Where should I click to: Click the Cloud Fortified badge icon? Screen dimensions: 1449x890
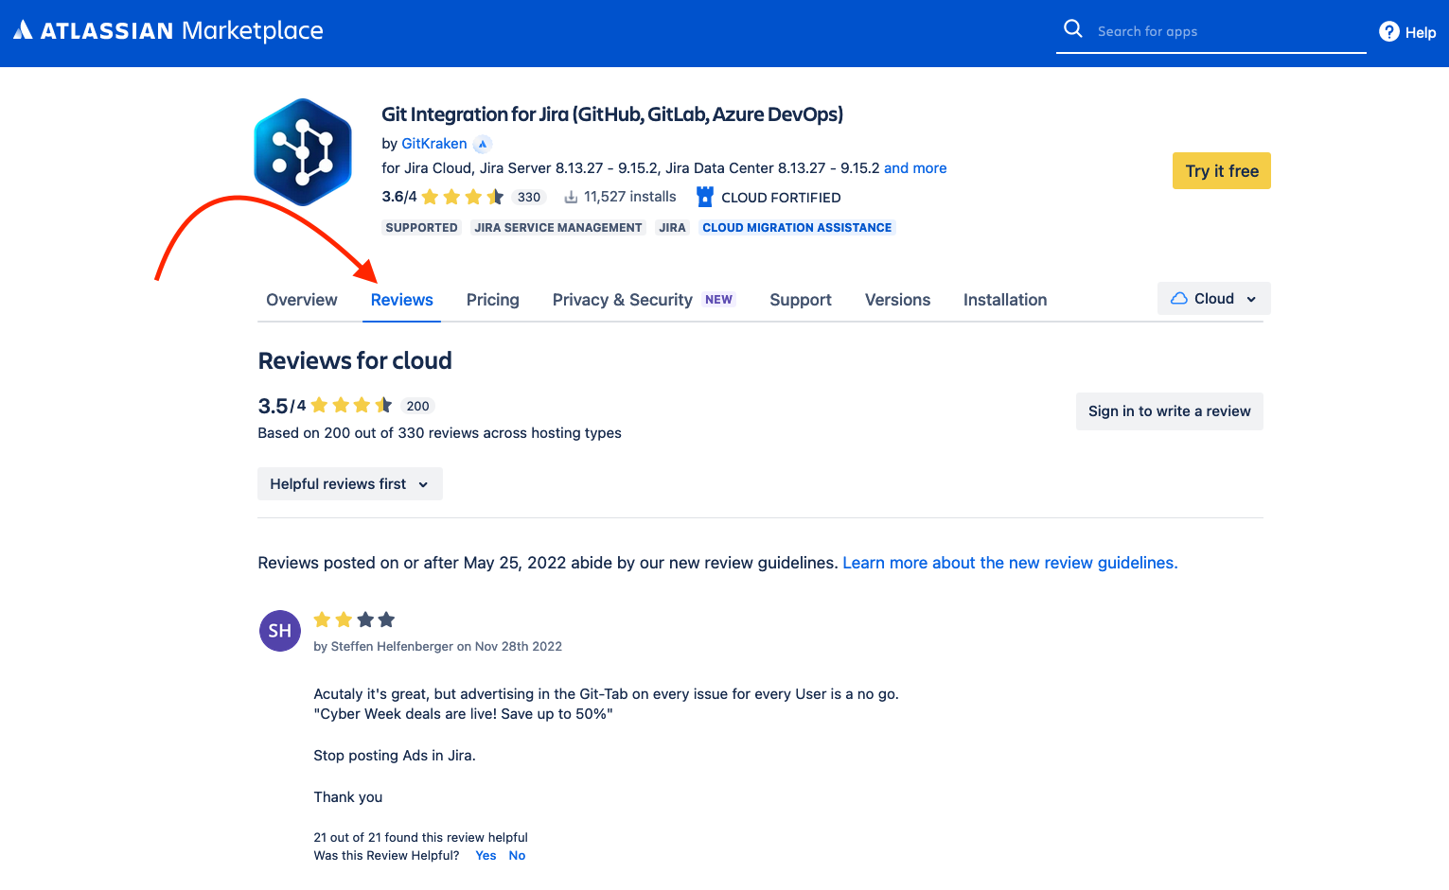704,196
